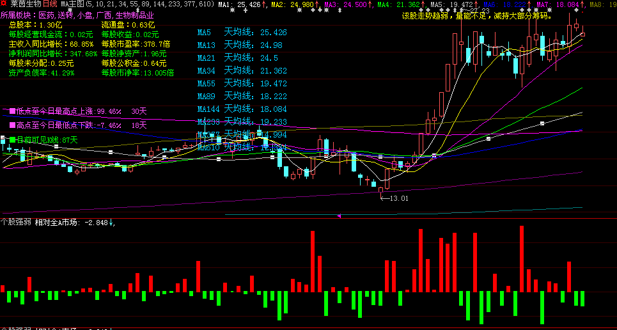
Task: Click 每股收益：0.02元
Action: click(x=130, y=35)
